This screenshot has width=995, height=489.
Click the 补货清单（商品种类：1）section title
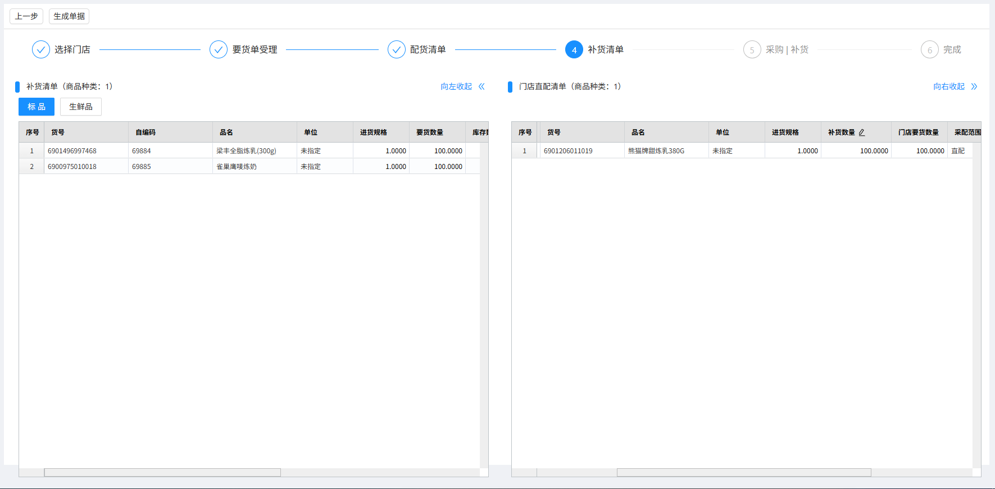point(70,86)
